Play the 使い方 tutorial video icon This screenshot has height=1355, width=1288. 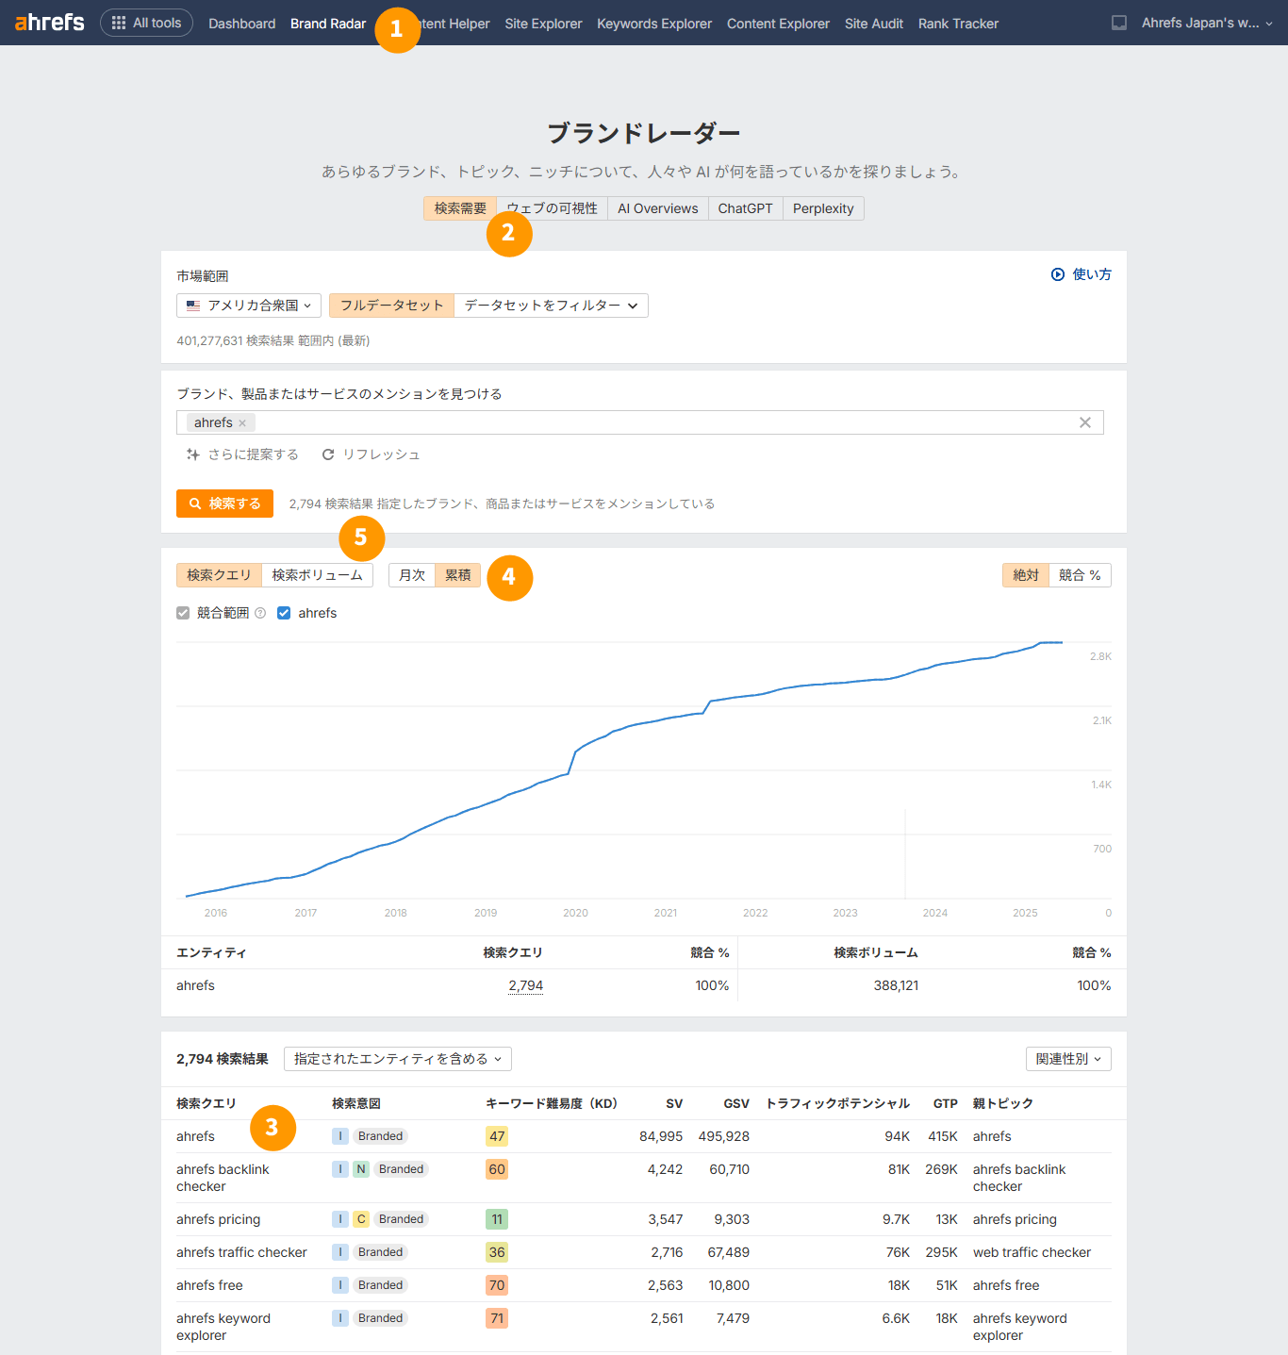(1058, 274)
